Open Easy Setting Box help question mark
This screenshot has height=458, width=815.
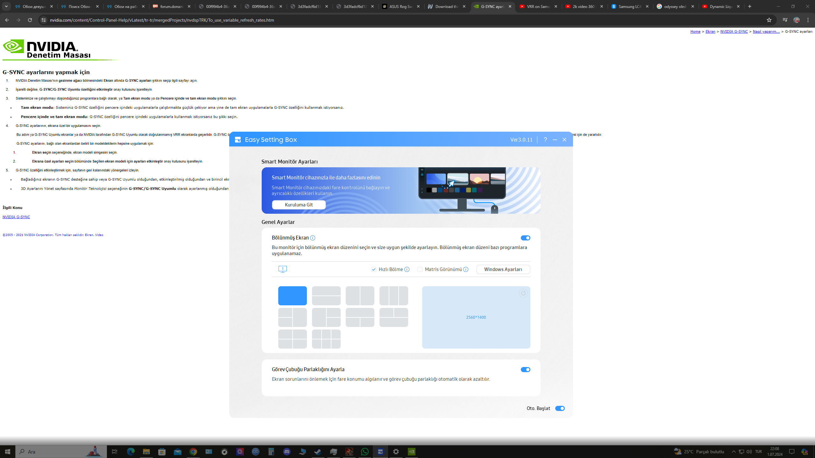tap(545, 140)
